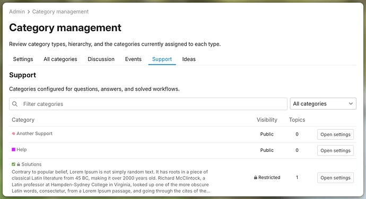Open settings for Another Support

(x=335, y=134)
